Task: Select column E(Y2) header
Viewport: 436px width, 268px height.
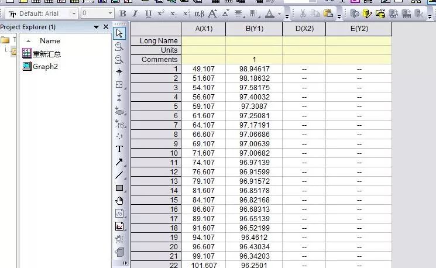Action: [359, 29]
